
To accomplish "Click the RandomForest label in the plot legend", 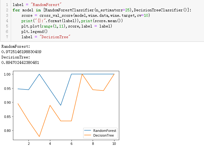I will (105, 130).
